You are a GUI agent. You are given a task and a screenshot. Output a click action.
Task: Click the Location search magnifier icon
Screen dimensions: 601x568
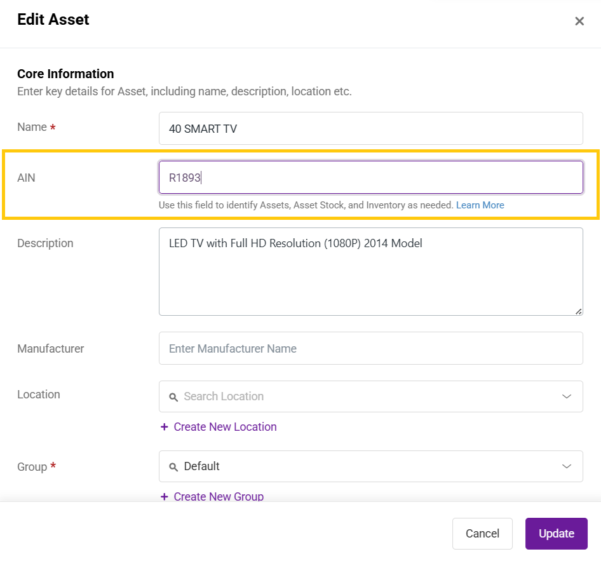pyautogui.click(x=173, y=397)
